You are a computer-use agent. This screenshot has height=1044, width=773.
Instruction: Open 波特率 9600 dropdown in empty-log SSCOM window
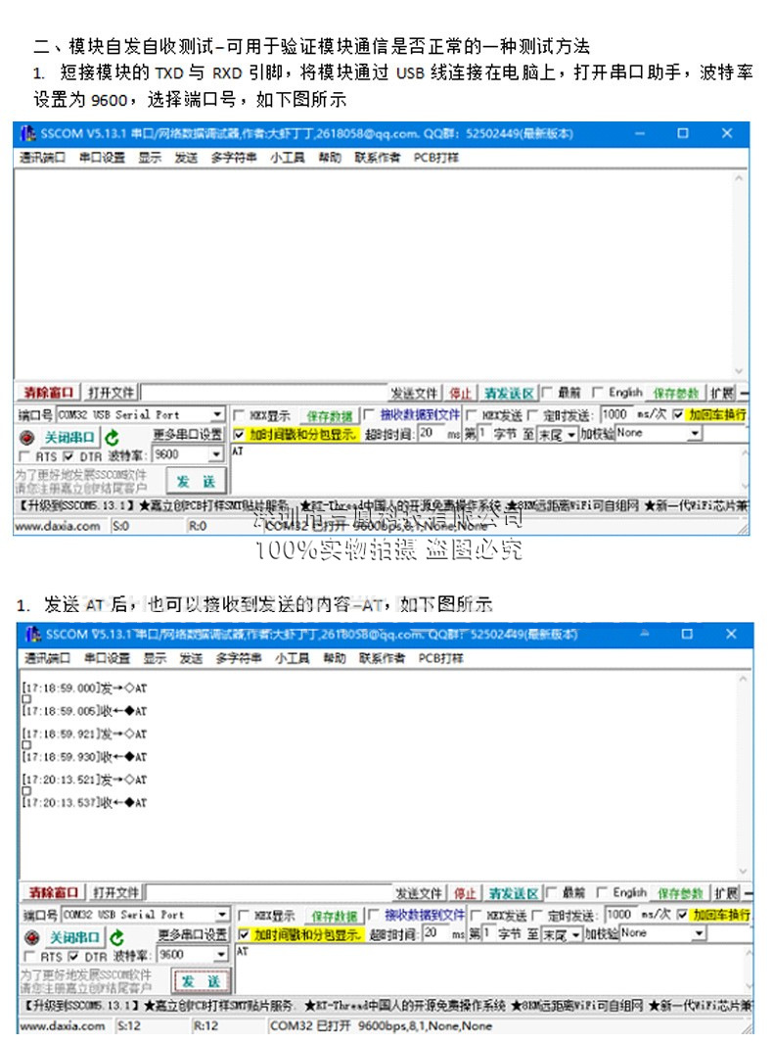click(x=215, y=454)
